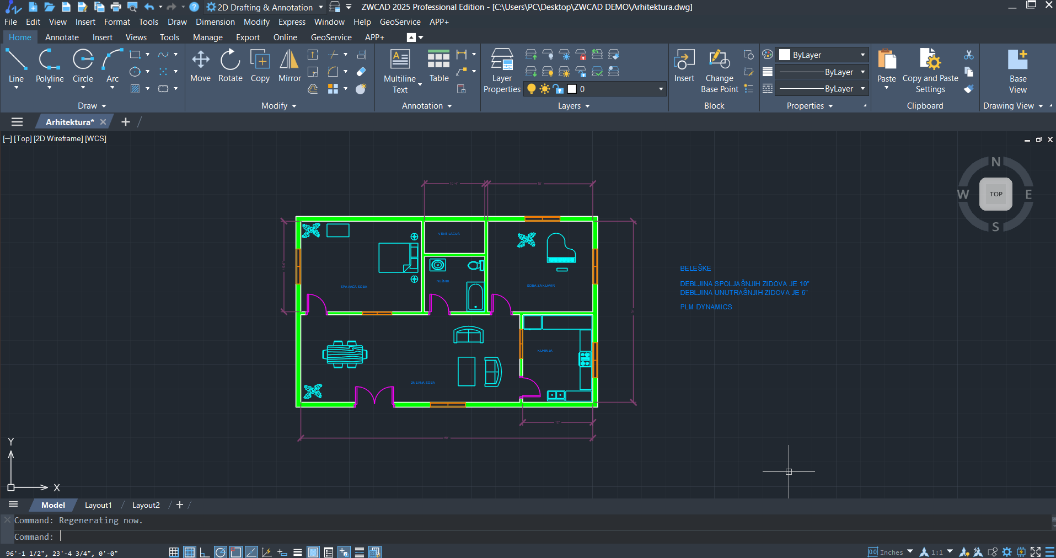Switch to the Layout1 tab
Viewport: 1056px width, 558px height.
(98, 505)
